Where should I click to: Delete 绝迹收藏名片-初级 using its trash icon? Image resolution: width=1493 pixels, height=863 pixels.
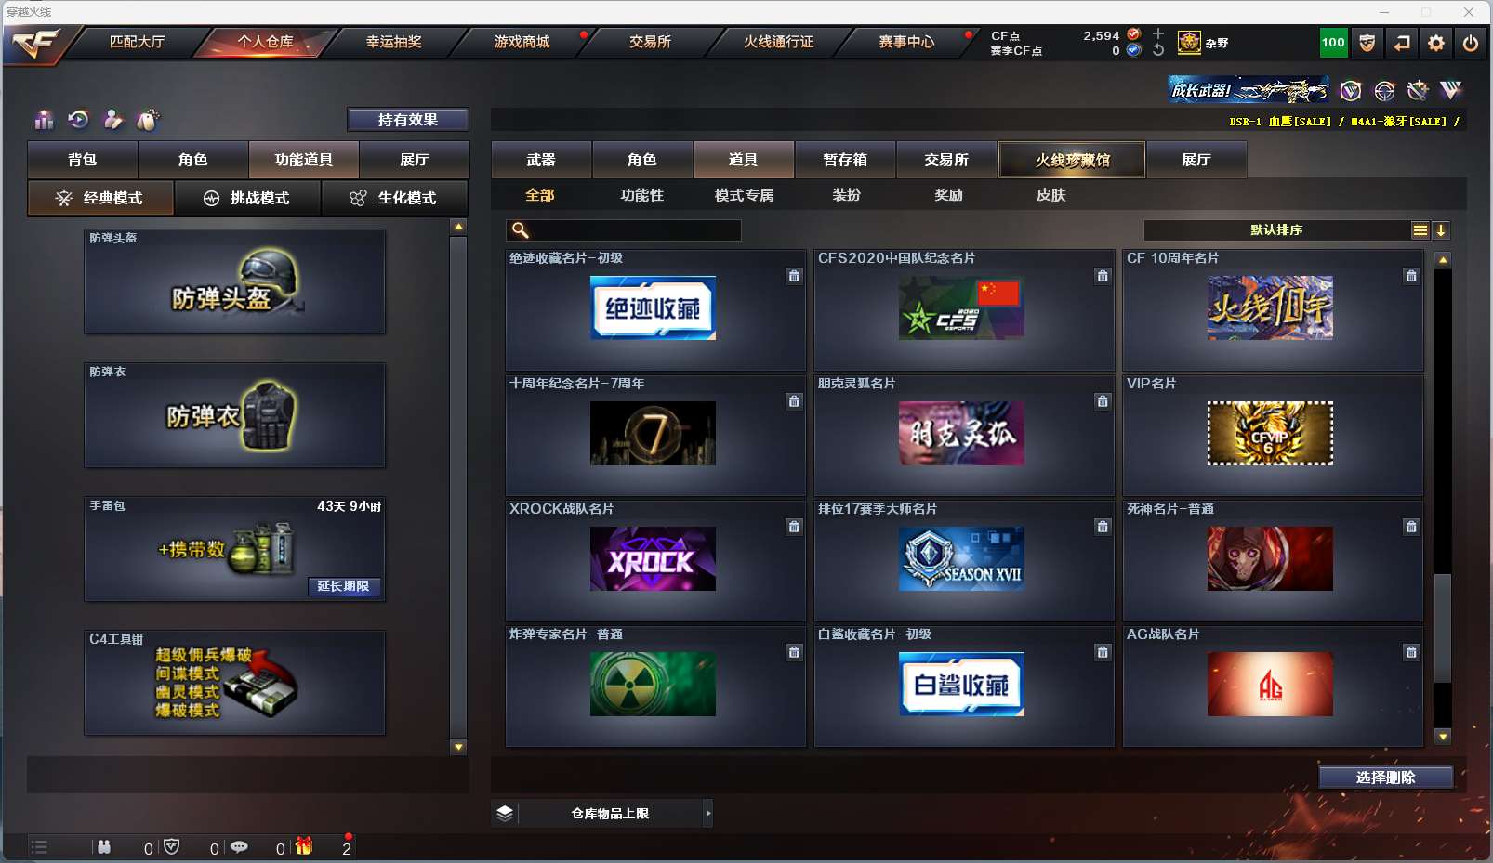[x=794, y=276]
